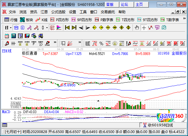Click the yellow diamond eight-point star icon
Image resolution: width=188 pixels, height=136 pixels.
click(122, 28)
